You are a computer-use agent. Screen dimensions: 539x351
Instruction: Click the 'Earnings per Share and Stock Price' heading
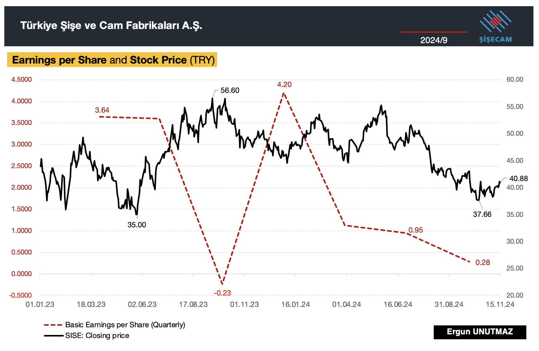[x=113, y=60]
